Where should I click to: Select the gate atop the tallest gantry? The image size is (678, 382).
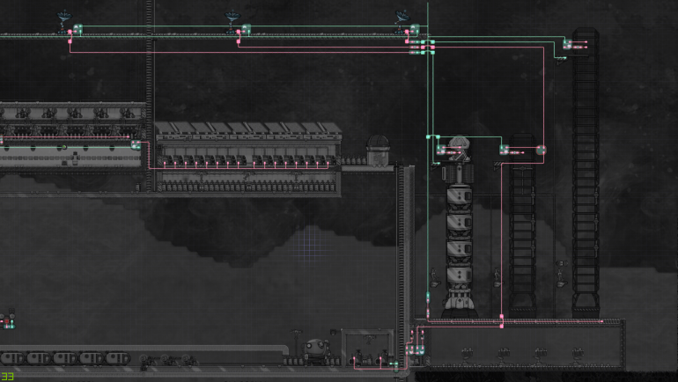click(567, 44)
